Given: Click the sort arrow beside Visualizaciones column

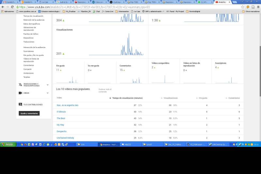Looking at the screenshot, I should [161, 98].
